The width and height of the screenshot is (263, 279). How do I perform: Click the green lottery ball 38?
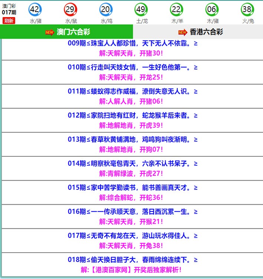pyautogui.click(x=247, y=9)
